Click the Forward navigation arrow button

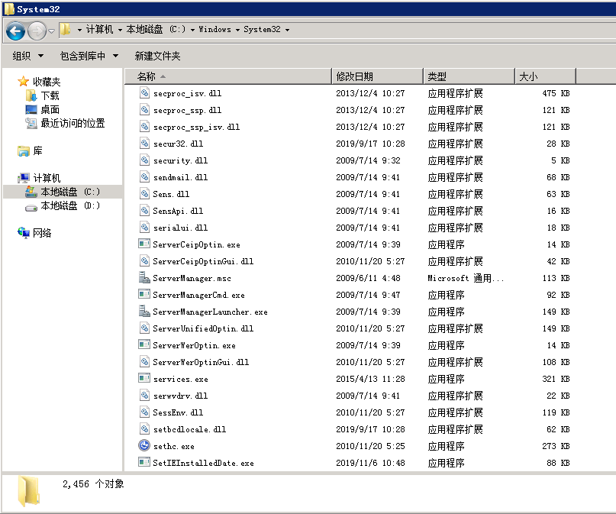37,31
